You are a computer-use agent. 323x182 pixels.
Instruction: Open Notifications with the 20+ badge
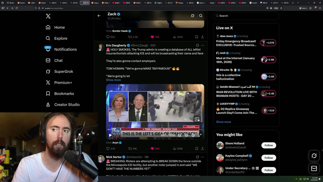(x=61, y=49)
